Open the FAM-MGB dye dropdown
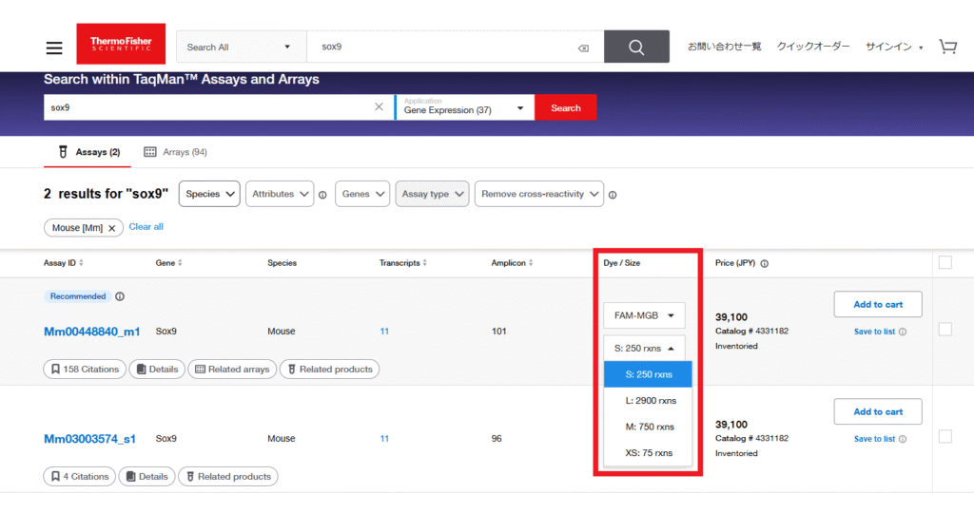974x513 pixels. (x=643, y=315)
